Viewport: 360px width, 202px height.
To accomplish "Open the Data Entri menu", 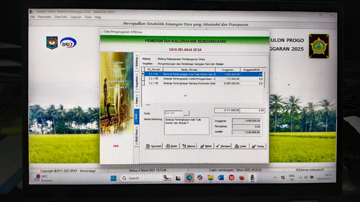I will [61, 17].
